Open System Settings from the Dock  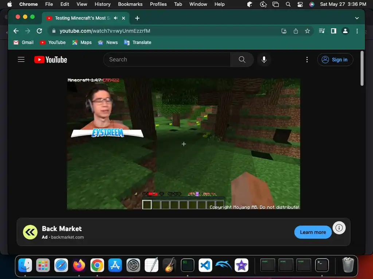(x=133, y=265)
